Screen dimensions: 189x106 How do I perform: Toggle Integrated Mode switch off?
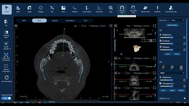click(6, 98)
